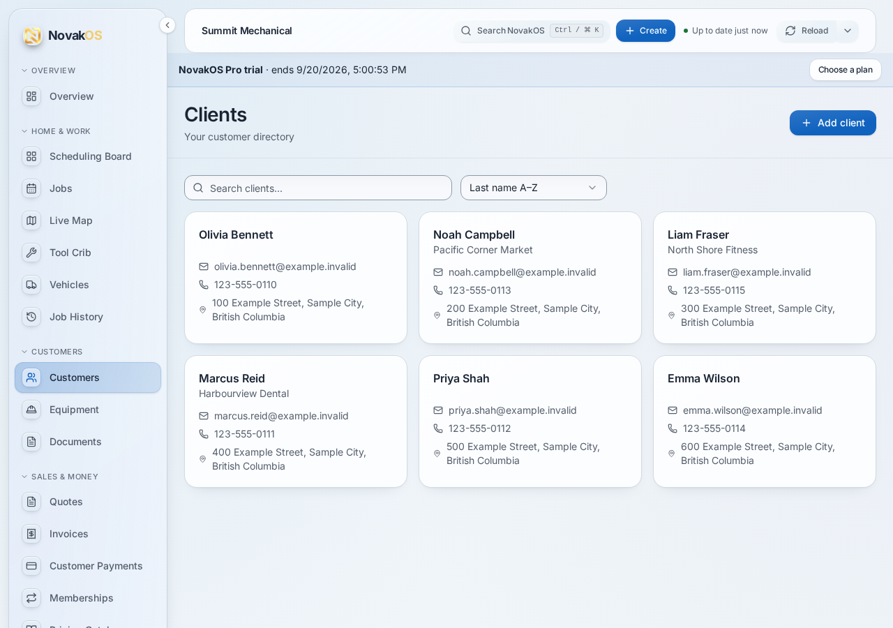Image resolution: width=893 pixels, height=628 pixels.
Task: Click the Quotes icon in sidebar
Action: click(x=31, y=502)
